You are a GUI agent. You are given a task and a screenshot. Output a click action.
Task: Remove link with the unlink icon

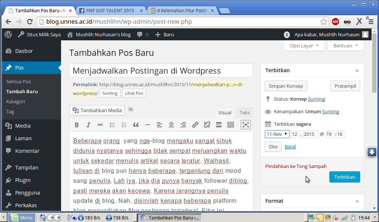(x=207, y=125)
